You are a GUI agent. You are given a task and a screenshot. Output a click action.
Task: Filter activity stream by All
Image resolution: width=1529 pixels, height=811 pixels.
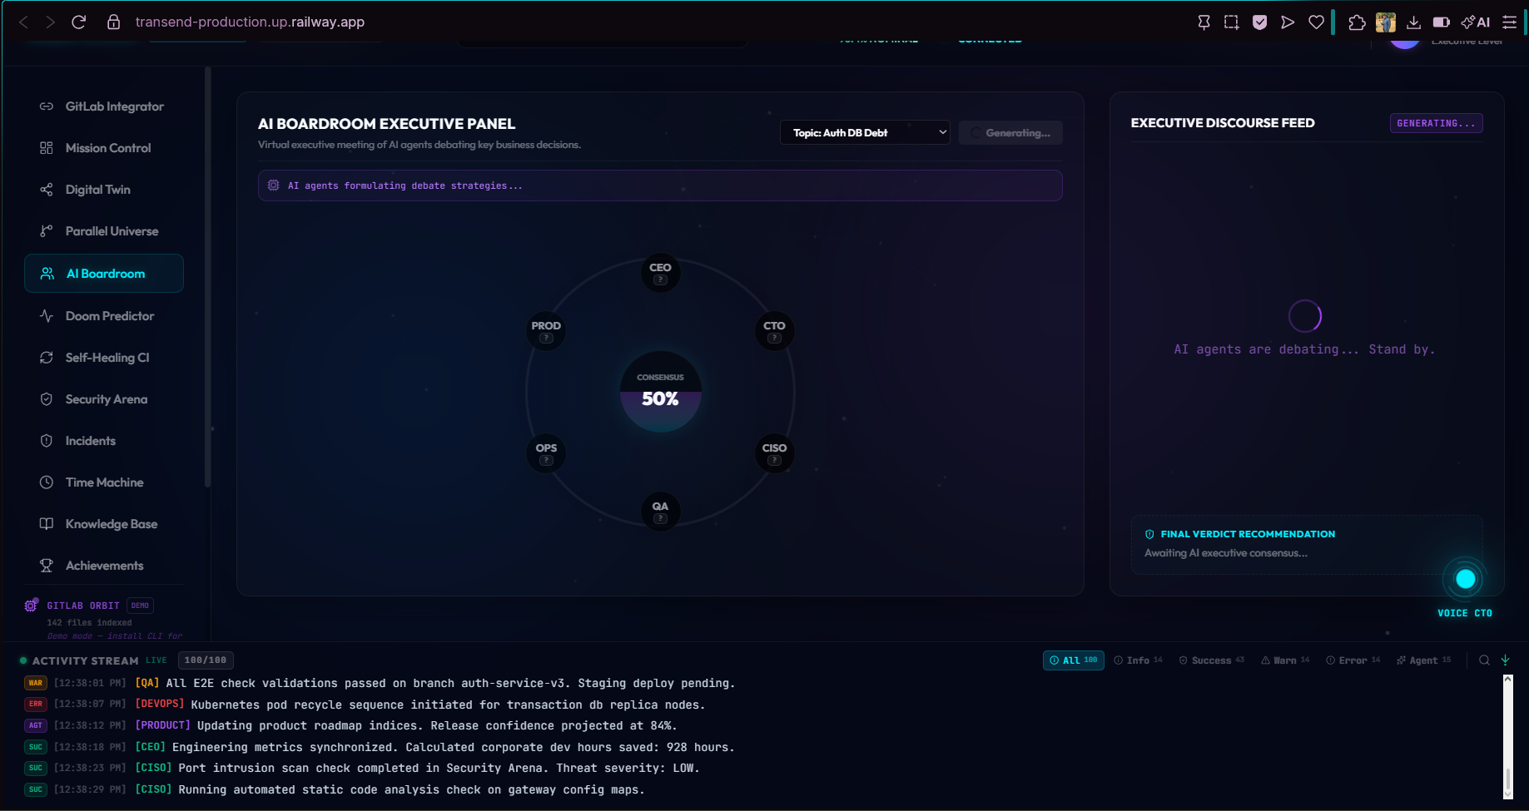click(x=1073, y=660)
